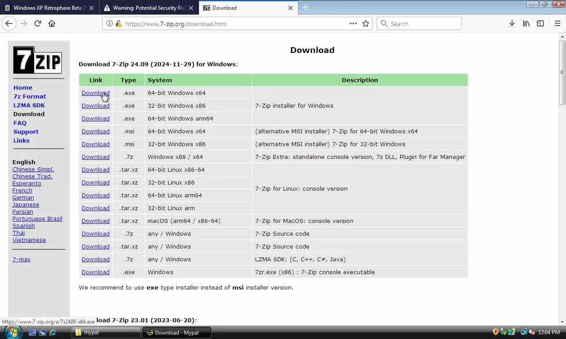Screen dimensions: 566x339
Task: Launch Internet Explorer from quick launch
Action: pyautogui.click(x=53, y=332)
